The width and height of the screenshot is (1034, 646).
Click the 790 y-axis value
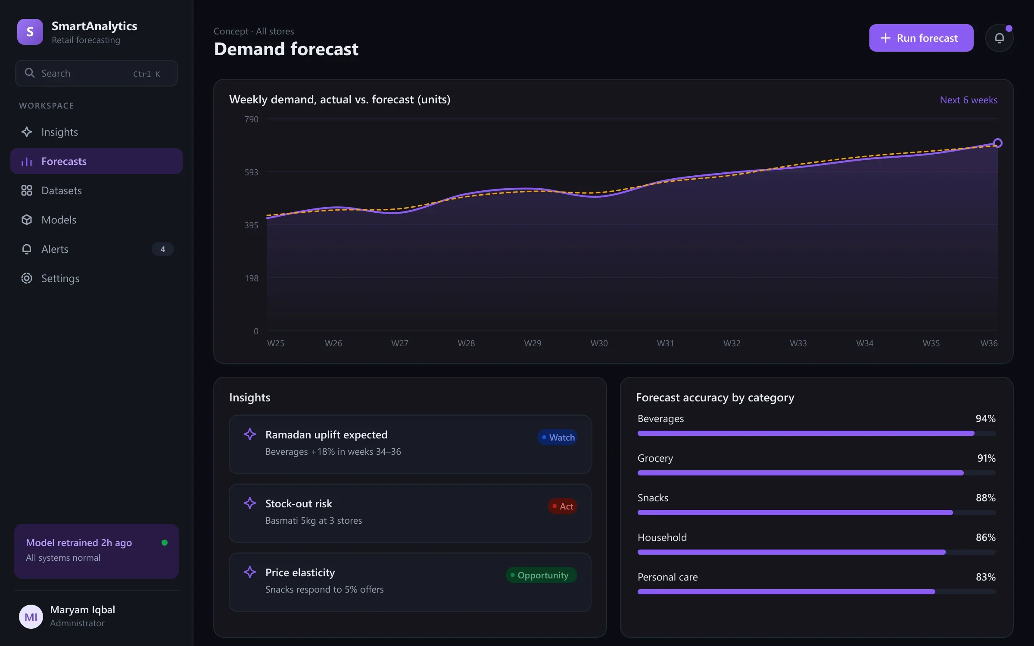[x=252, y=119]
